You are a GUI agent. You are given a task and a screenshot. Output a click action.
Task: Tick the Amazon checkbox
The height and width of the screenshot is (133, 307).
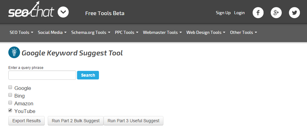point(10,103)
